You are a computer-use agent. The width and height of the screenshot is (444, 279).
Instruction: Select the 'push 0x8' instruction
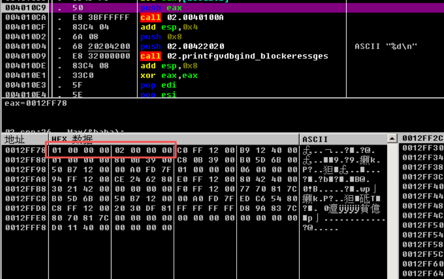(x=161, y=37)
